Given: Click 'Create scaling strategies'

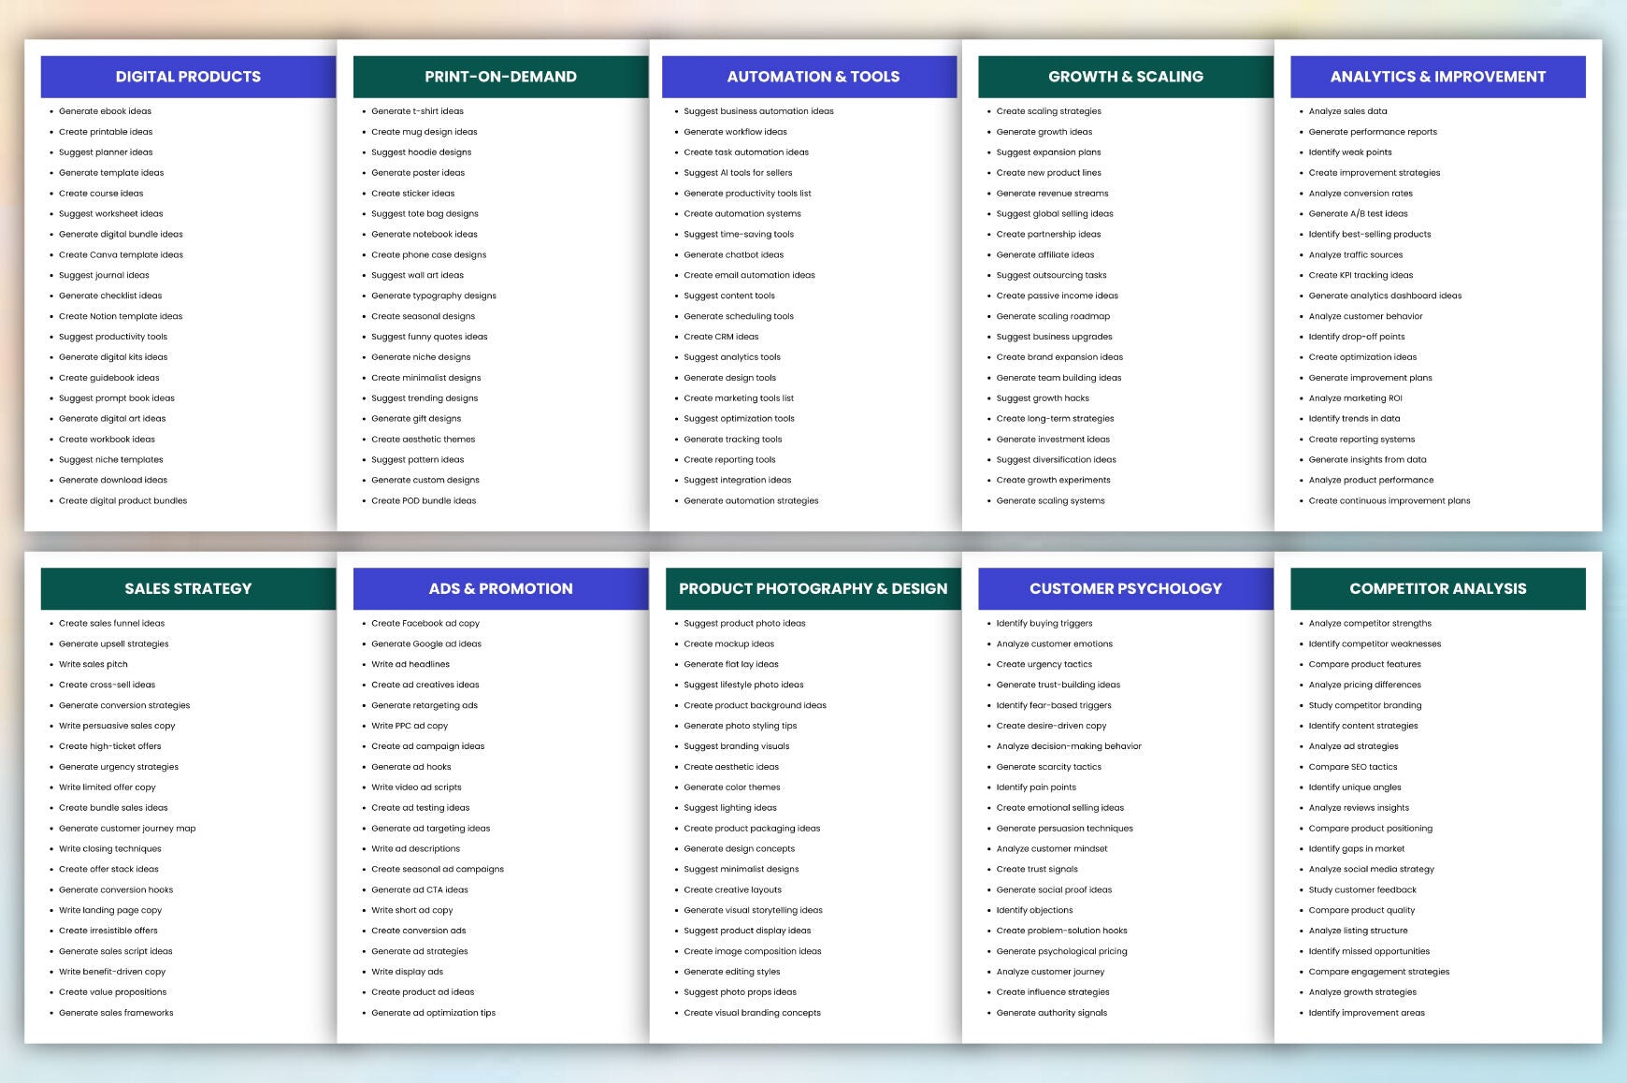Looking at the screenshot, I should pos(1049,111).
